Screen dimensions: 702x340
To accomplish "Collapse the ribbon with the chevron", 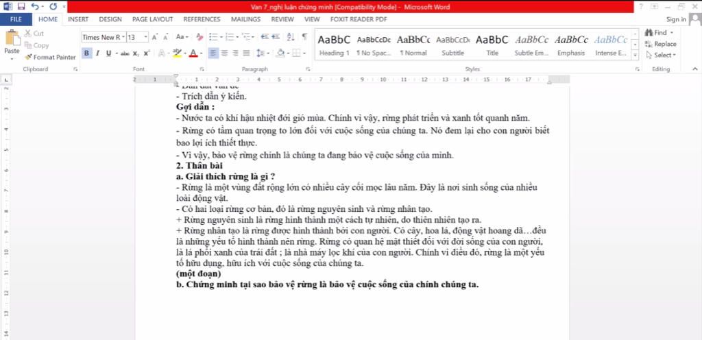I will click(695, 69).
